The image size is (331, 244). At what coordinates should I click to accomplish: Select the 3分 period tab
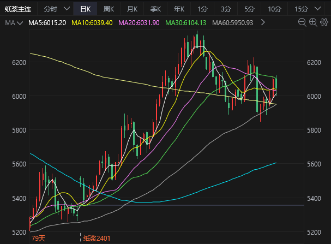[x=226, y=9]
